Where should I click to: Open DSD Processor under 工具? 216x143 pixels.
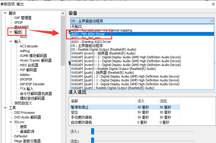pyautogui.click(x=24, y=113)
